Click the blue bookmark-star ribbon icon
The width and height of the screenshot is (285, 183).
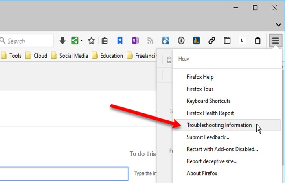[120, 41]
